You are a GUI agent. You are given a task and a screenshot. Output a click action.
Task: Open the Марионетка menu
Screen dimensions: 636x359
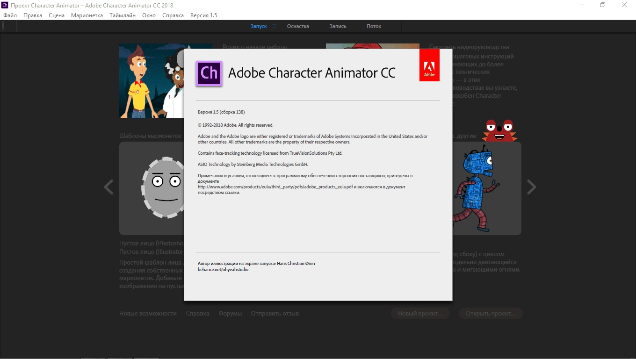[x=87, y=15]
